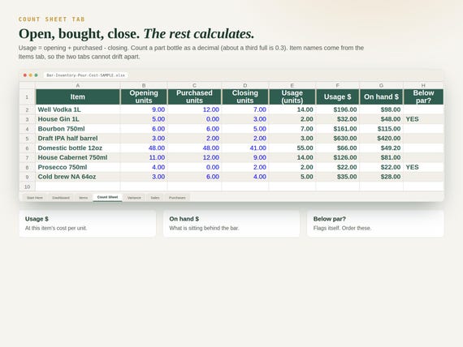The width and height of the screenshot is (463, 347).
Task: Click Cold brew purchased units 6.00
Action: 194,177
